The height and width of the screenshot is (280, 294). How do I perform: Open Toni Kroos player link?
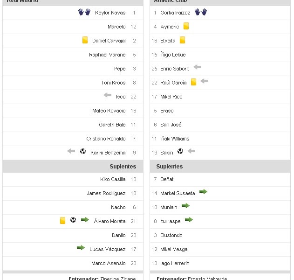(113, 83)
